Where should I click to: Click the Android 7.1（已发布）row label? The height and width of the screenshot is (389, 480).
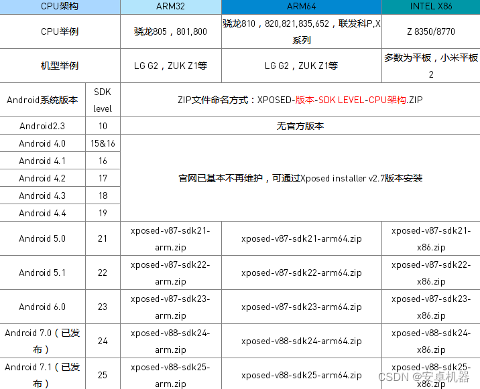point(42,374)
